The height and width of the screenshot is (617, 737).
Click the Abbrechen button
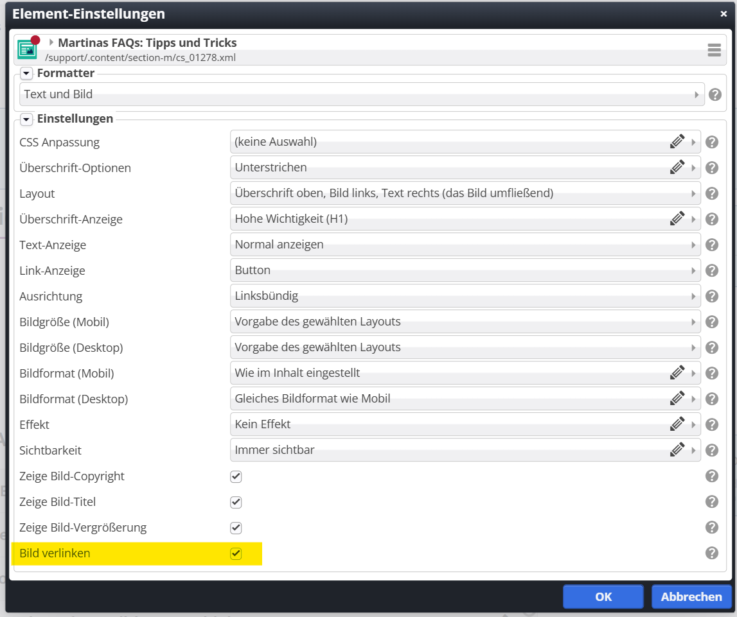click(691, 597)
